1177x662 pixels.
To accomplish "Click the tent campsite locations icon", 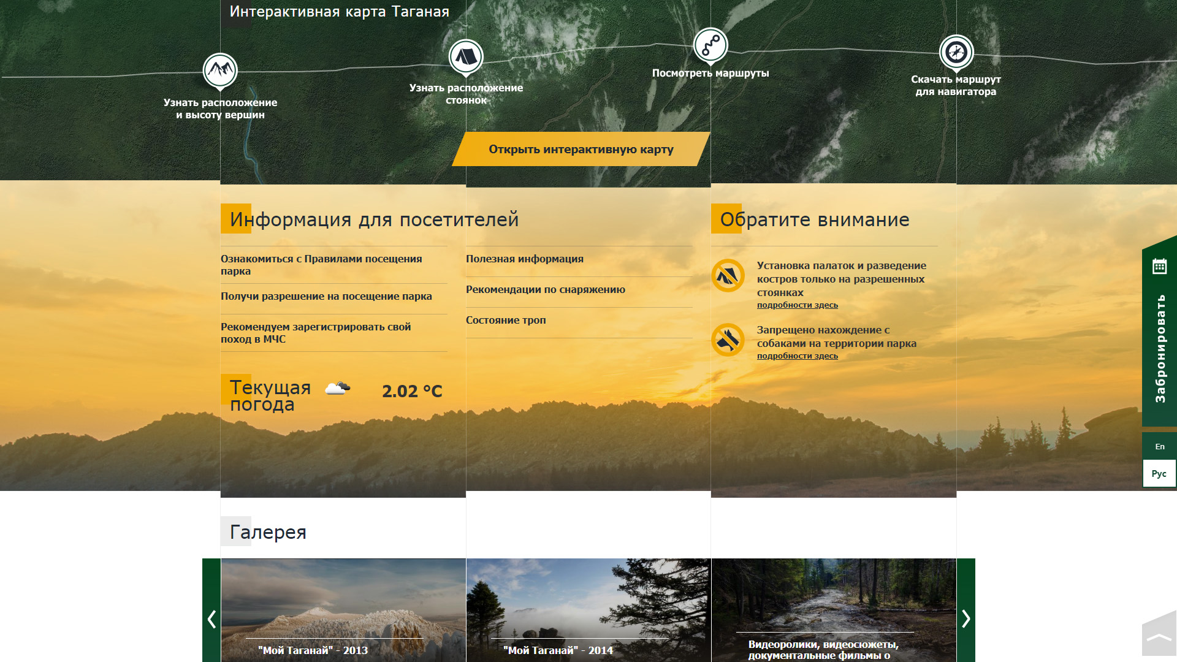I will click(x=466, y=56).
